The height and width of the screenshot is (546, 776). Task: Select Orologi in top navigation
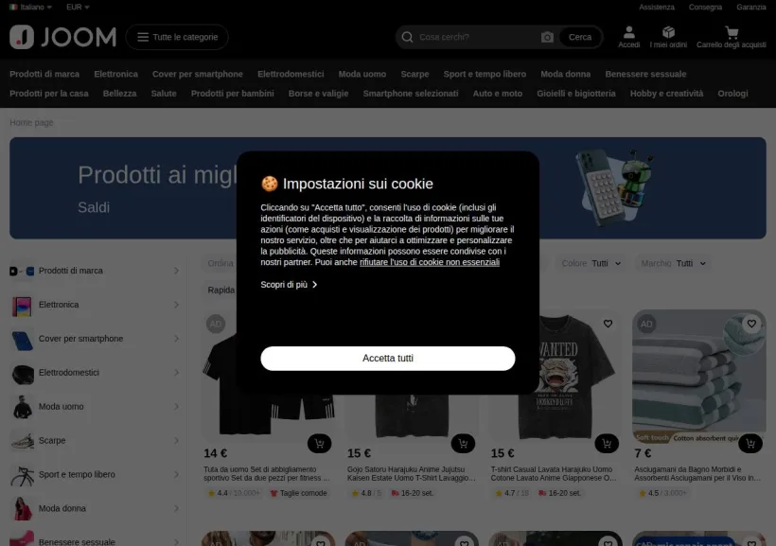click(x=732, y=94)
